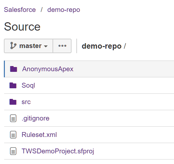Open the src folder
The height and width of the screenshot is (164, 174).
26,102
